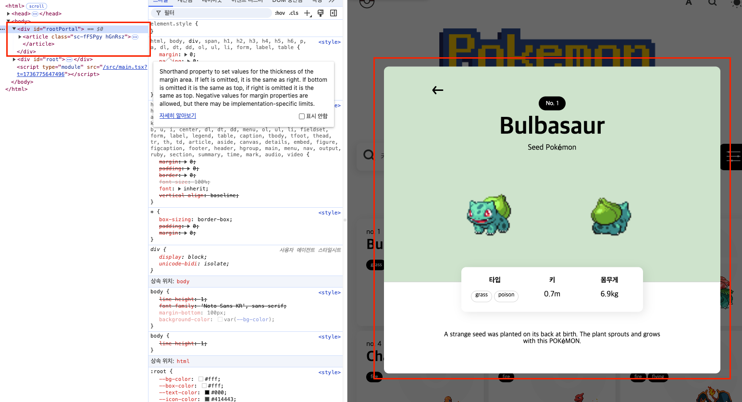
Task: Click the 6.9kg weight value
Action: coord(609,294)
